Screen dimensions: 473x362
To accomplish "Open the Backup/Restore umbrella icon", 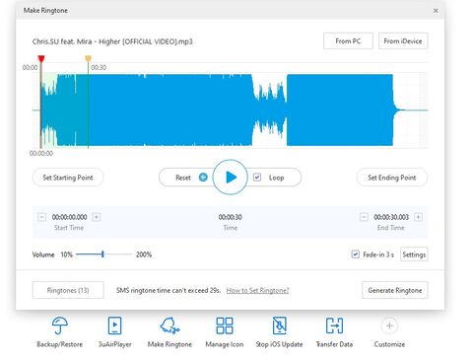I will click(x=60, y=326).
